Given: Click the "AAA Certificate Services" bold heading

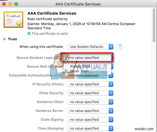Looking at the screenshot, I should tap(52, 13).
